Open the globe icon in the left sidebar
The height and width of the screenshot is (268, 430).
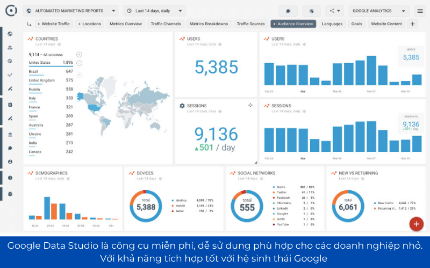click(10, 34)
